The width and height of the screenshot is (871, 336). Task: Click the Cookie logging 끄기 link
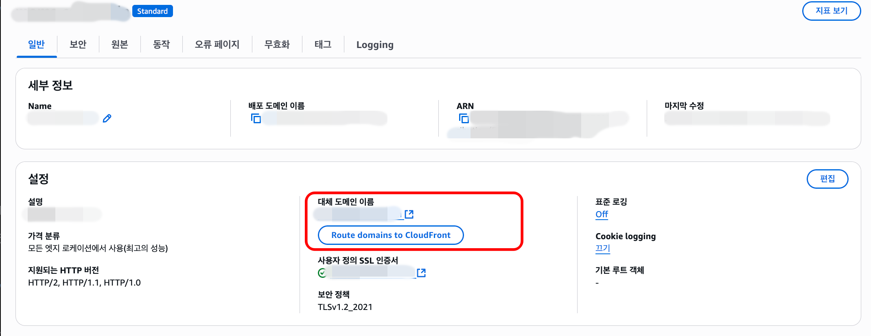tap(602, 248)
